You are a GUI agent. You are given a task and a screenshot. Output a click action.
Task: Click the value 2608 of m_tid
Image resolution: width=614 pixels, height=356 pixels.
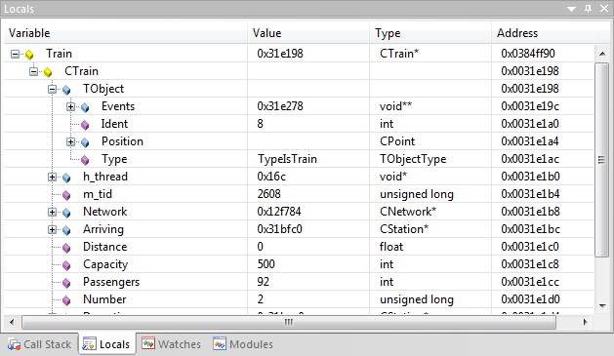coord(269,194)
